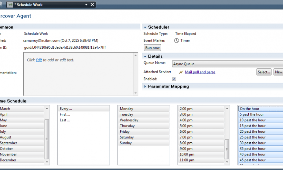The width and height of the screenshot is (283, 170).
Task: Click the Edit link in documentation
Action: pyautogui.click(x=39, y=60)
